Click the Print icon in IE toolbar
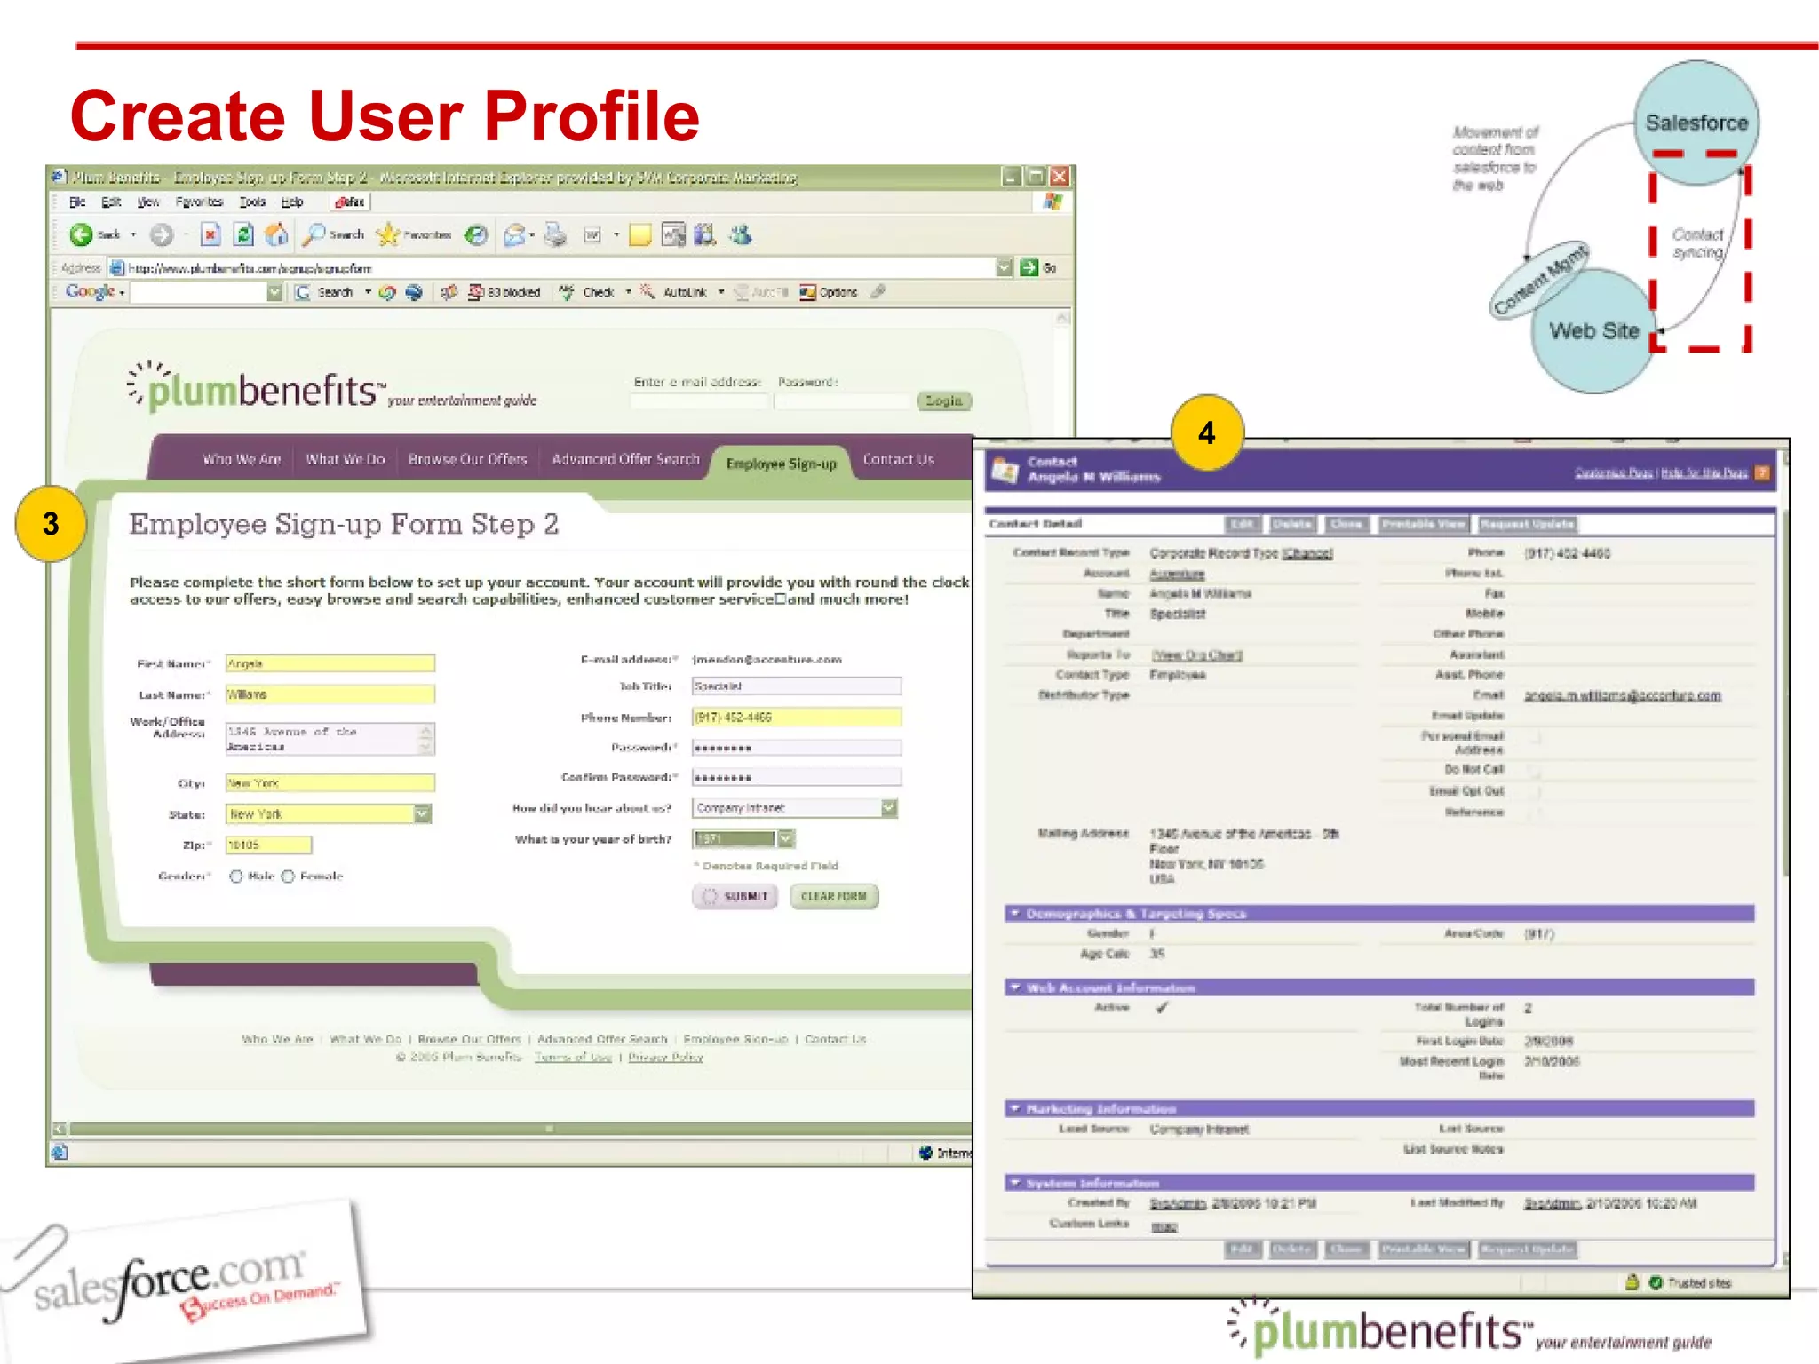Image resolution: width=1819 pixels, height=1364 pixels. tap(555, 234)
